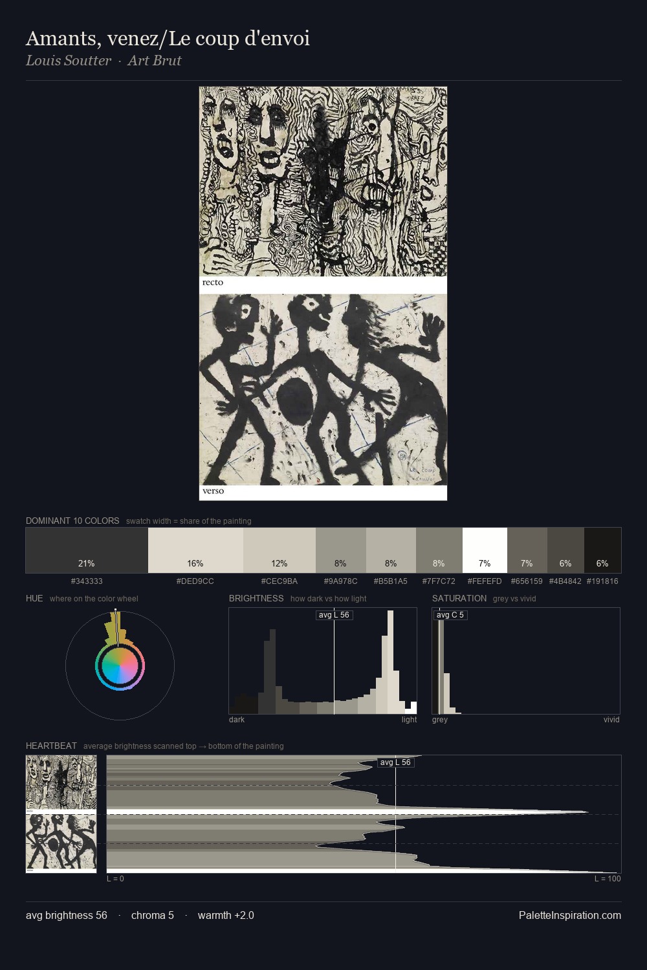Click the saturation avg C 5 label
647x970 pixels.
tap(450, 615)
